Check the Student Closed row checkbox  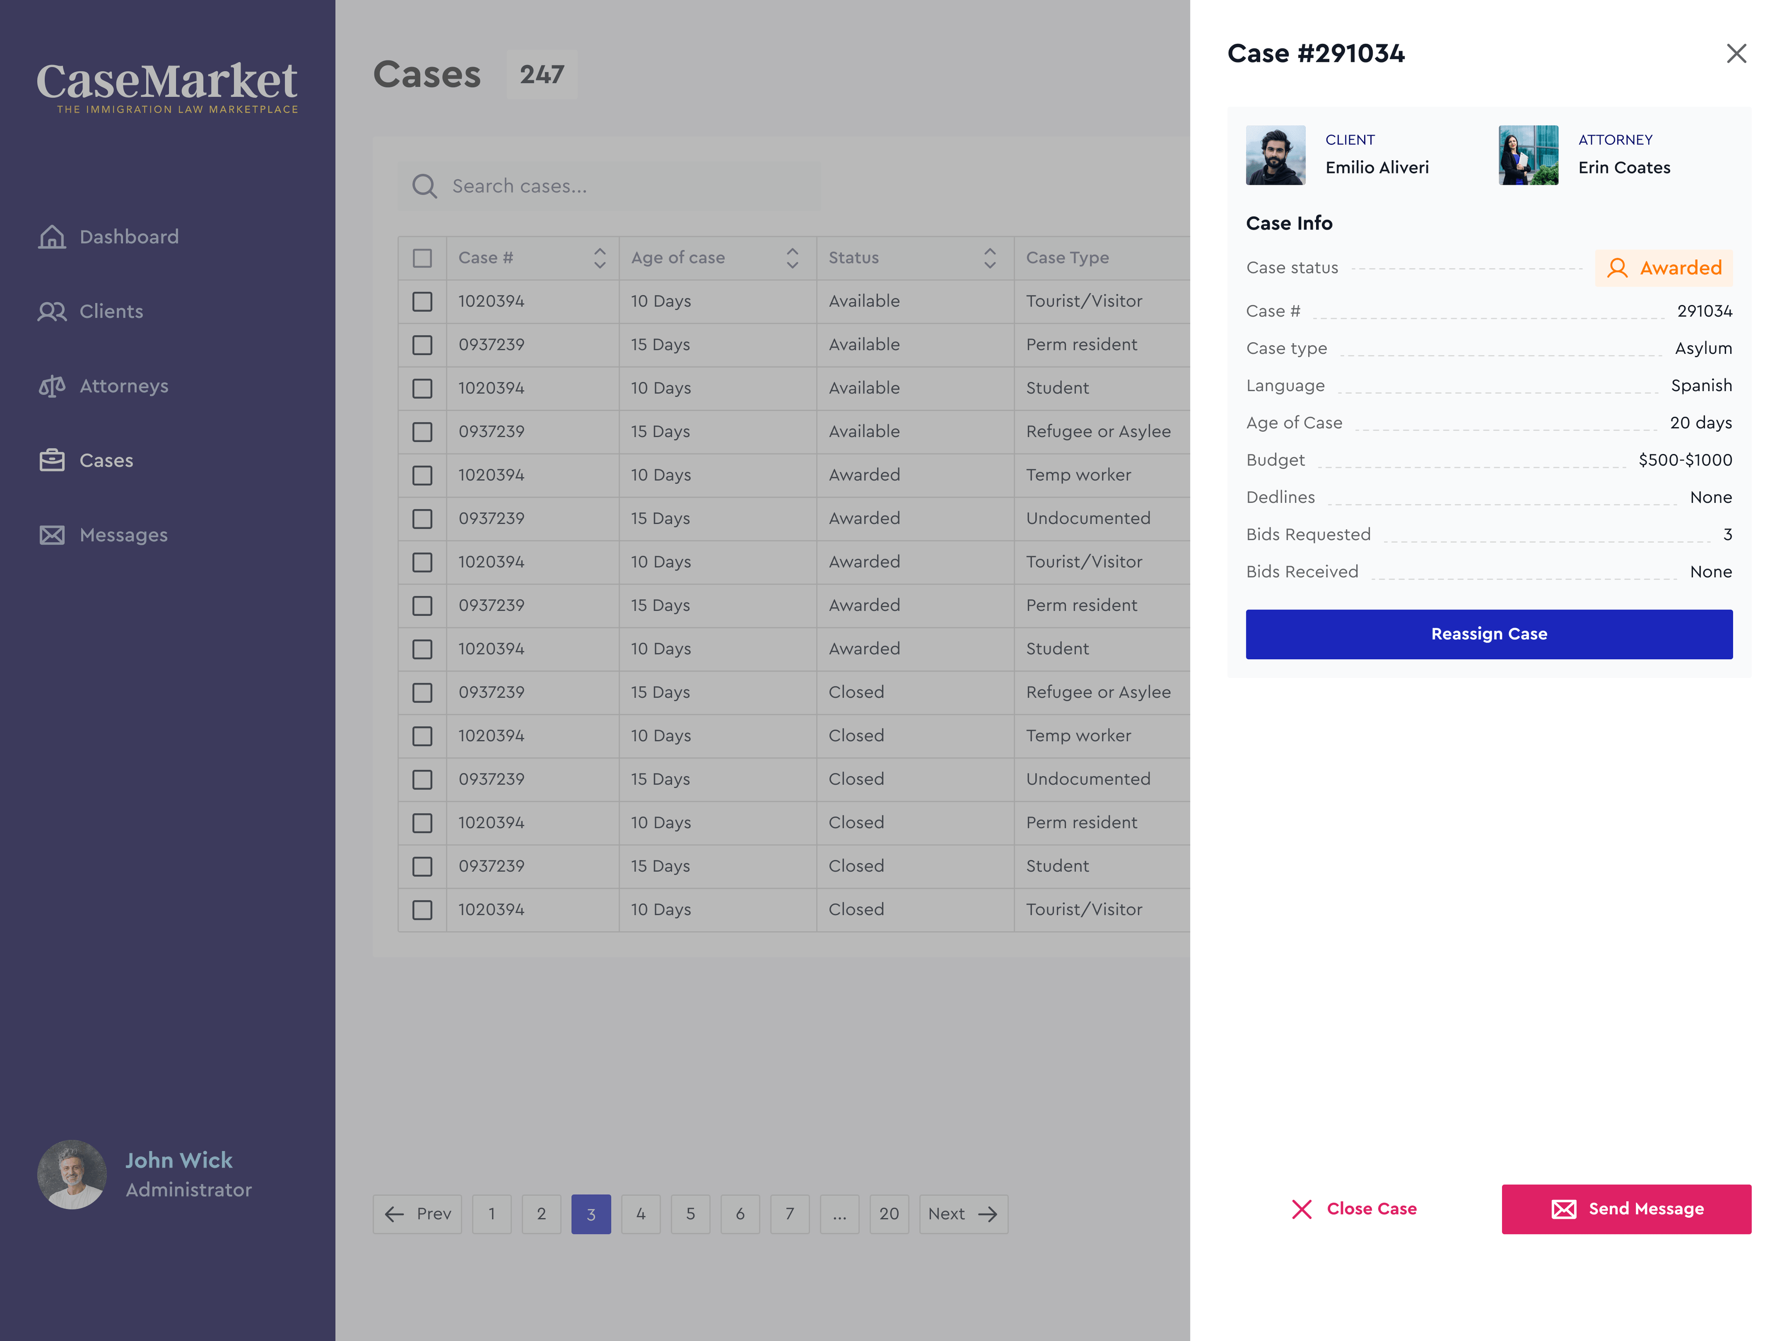click(422, 867)
